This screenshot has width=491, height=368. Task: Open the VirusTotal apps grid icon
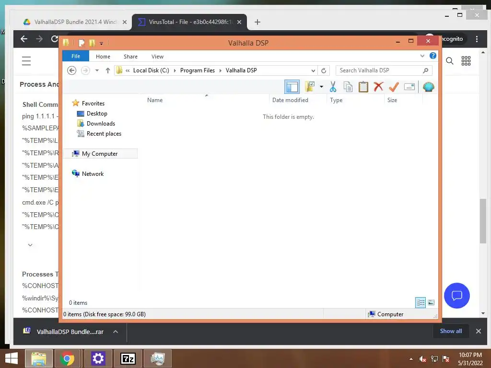click(466, 61)
